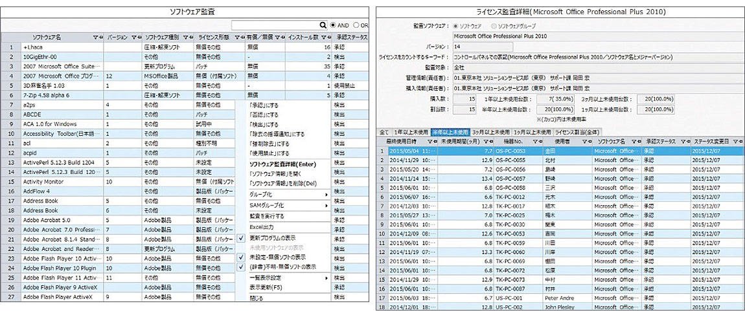This screenshot has height=317, width=745.
Task: Select ソフトウェア radio for 監査ソフトウェア
Action: coord(457,26)
